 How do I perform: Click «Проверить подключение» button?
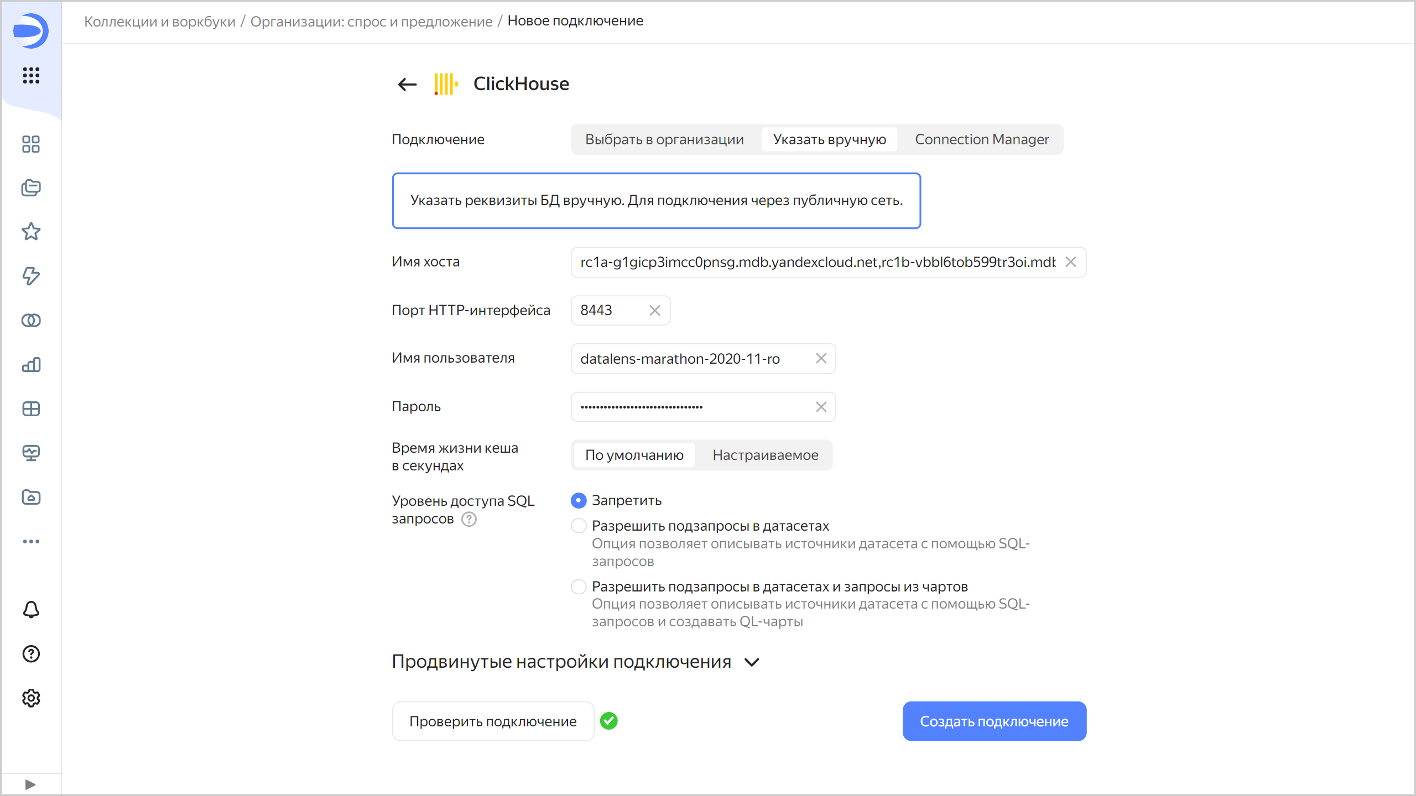(492, 721)
